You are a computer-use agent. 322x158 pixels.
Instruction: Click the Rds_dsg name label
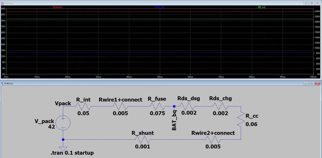189,98
